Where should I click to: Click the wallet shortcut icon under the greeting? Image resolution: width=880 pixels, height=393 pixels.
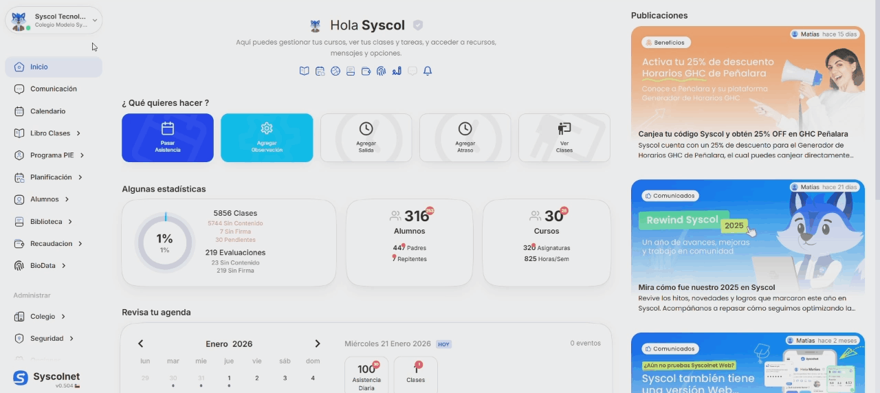point(366,71)
